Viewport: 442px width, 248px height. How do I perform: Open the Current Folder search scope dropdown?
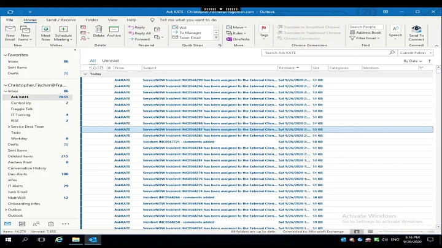point(414,53)
